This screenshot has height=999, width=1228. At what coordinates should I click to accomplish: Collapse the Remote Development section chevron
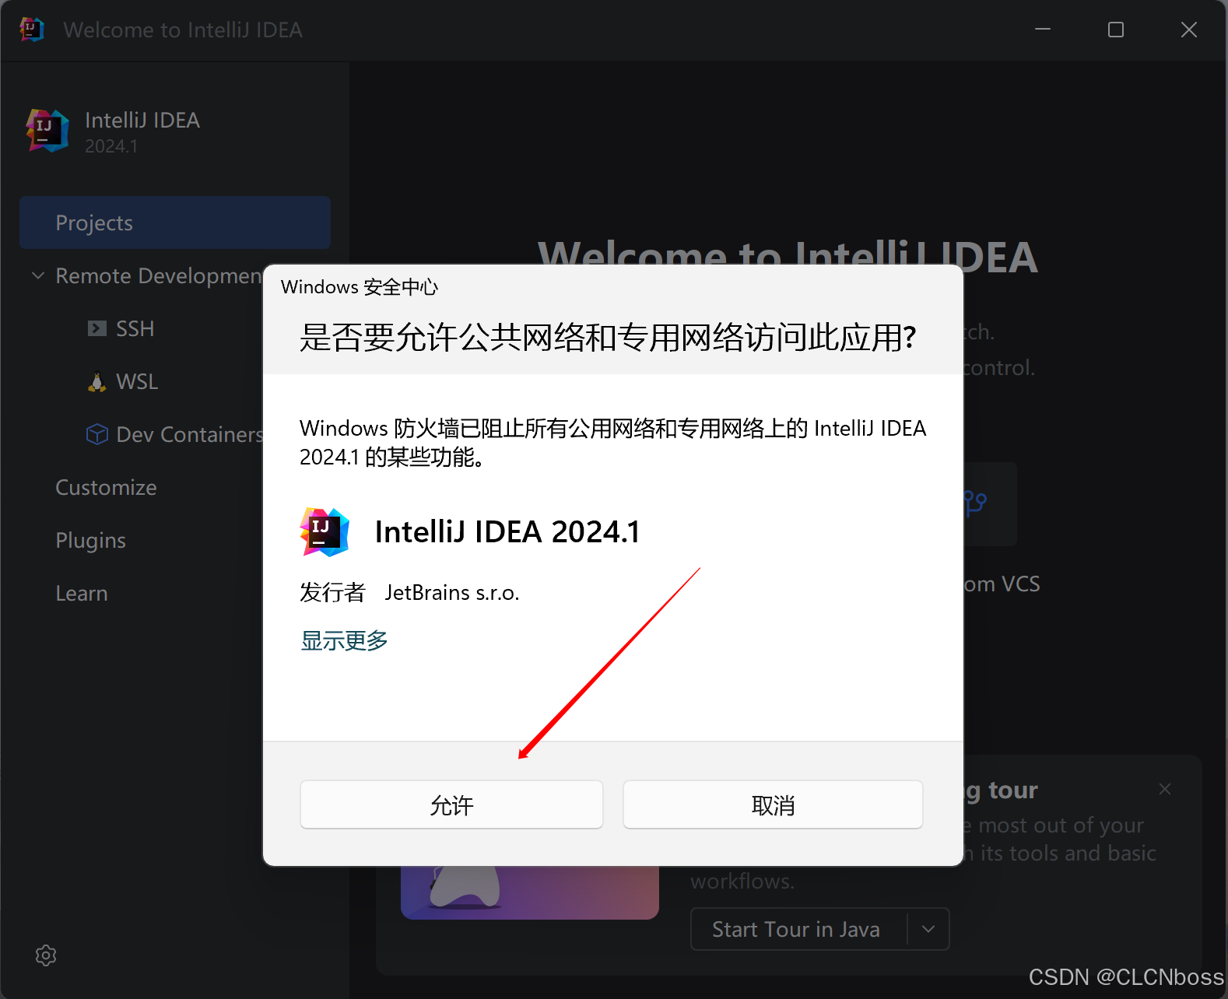point(38,275)
